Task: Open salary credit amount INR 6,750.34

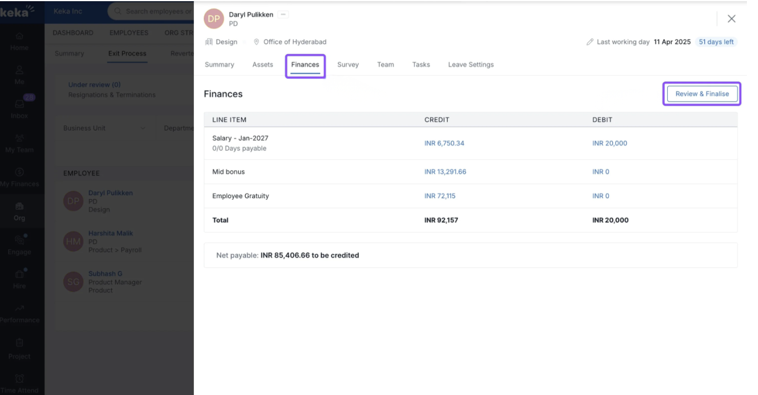Action: pyautogui.click(x=444, y=143)
